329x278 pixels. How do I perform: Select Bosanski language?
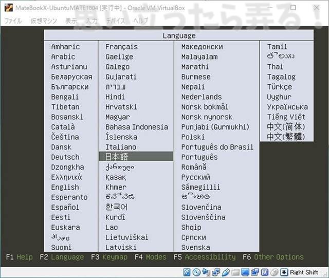[67, 117]
